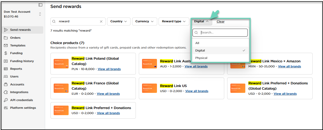Screen dimensions: 323x130
Task: Expand the Country filter dropdown
Action: (119, 21)
